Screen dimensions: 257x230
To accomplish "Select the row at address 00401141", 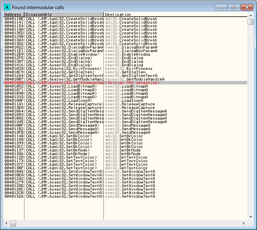I will click(x=125, y=22).
